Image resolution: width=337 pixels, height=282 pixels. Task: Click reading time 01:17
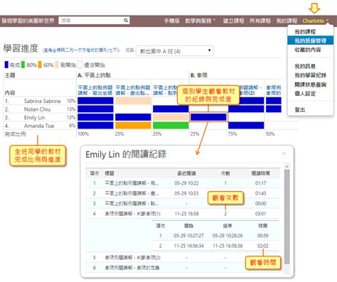(261, 183)
